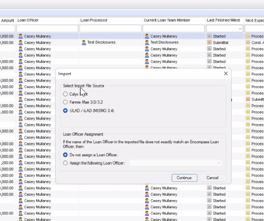The width and height of the screenshot is (264, 221).
Task: Click the Submittal milestone icon
Action: [209, 42]
